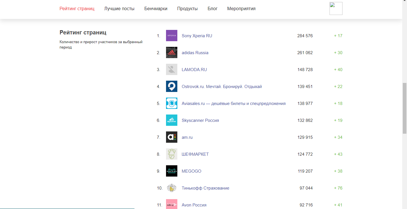Image resolution: width=407 pixels, height=209 pixels.
Task: Open the Лучшие посты nav tab
Action: click(119, 9)
